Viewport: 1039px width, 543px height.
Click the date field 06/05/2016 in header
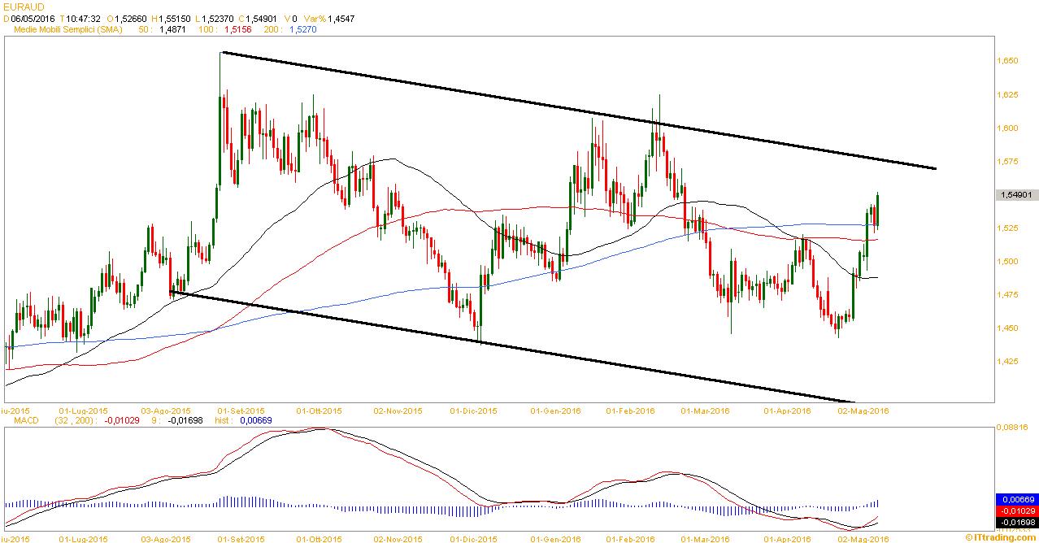click(32, 18)
